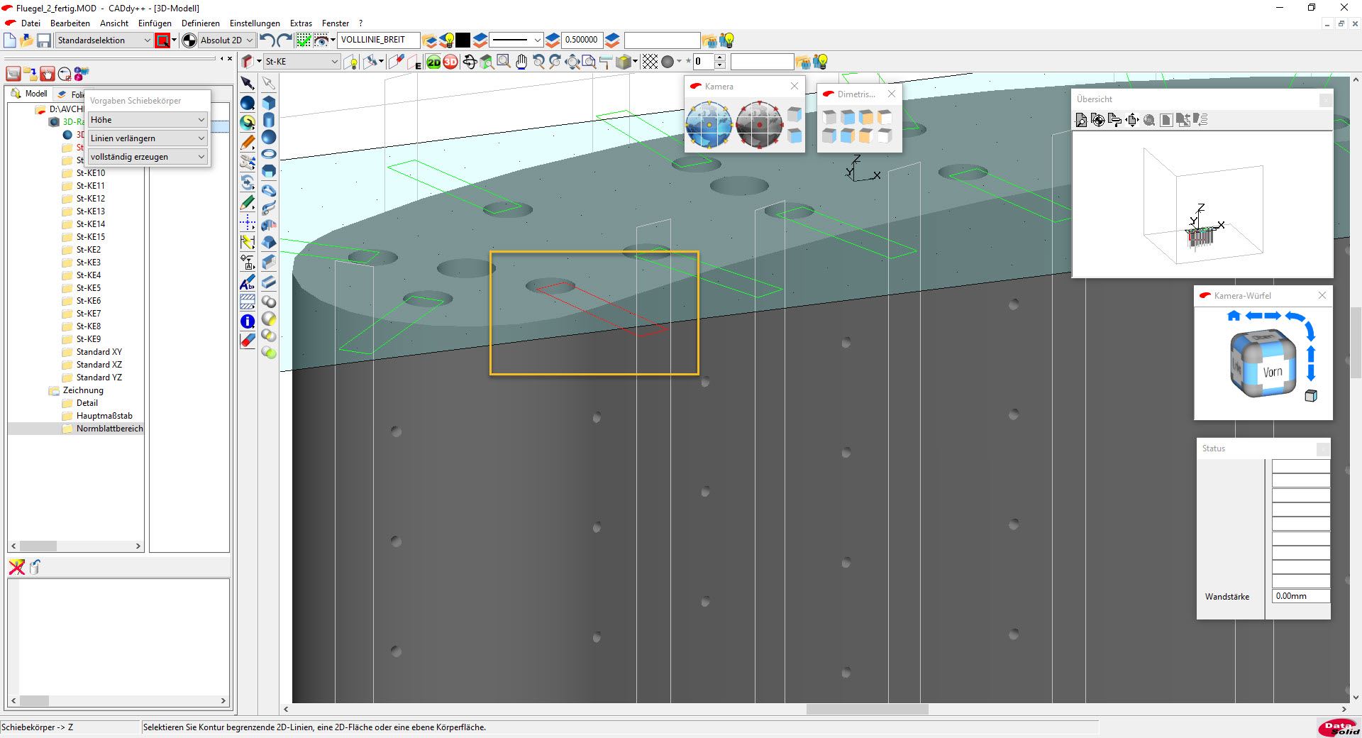Click the VOLLLINIE_BREIT line type field
This screenshot has width=1362, height=738.
[x=378, y=40]
